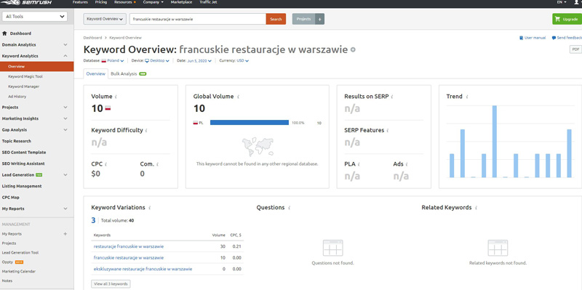
Task: Open Keyword Manager in sidebar
Action: click(x=24, y=86)
